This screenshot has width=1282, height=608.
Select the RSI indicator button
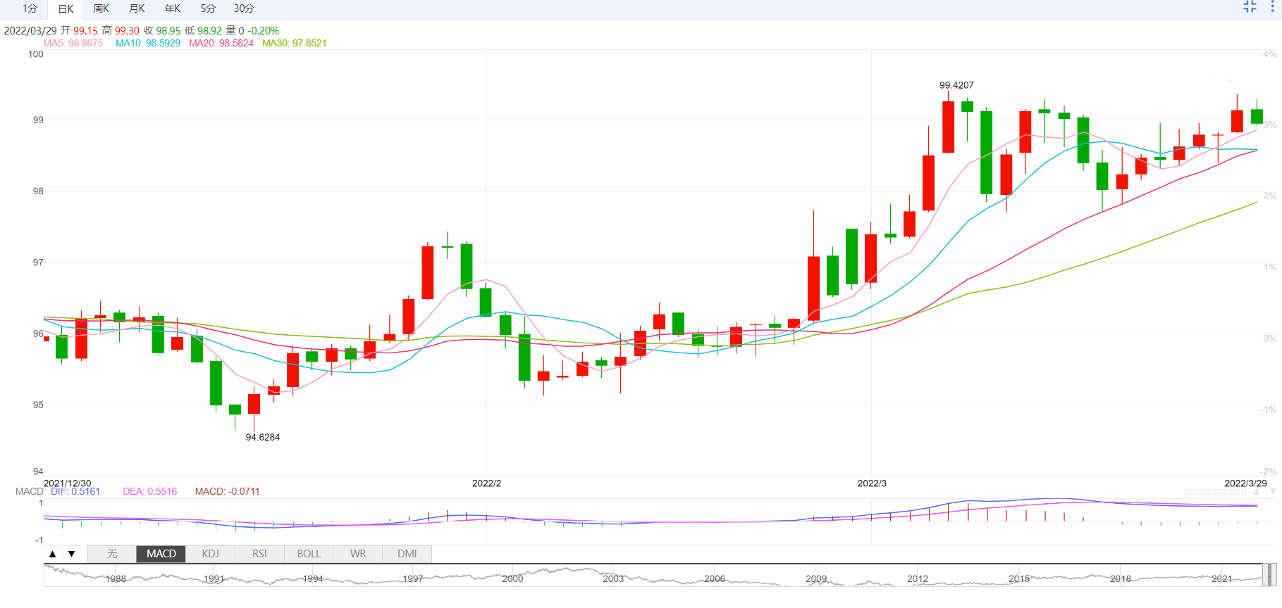coord(259,554)
